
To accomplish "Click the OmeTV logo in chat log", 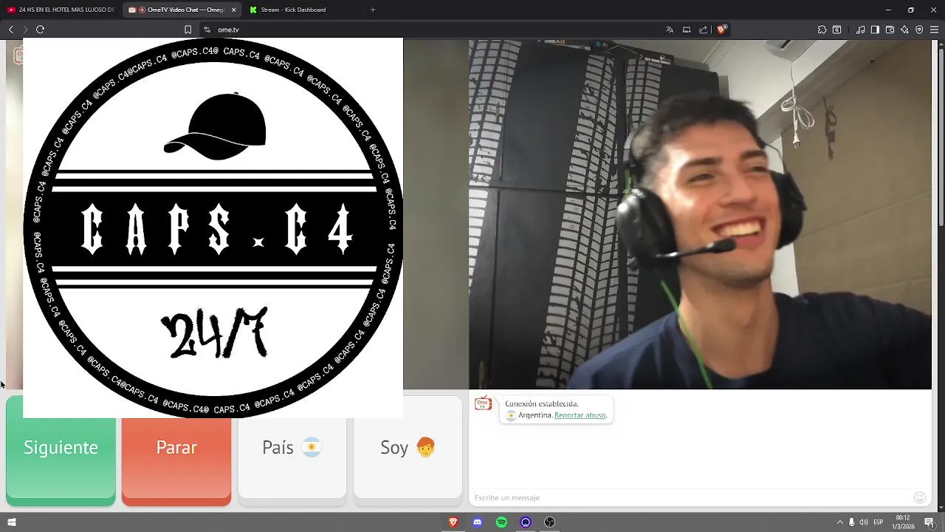I will coord(484,403).
